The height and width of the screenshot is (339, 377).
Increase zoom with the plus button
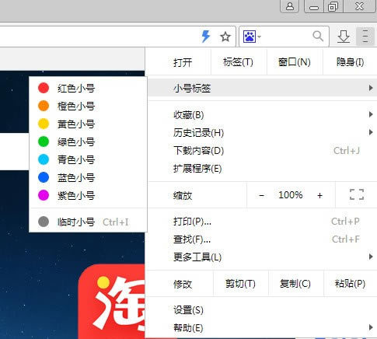tap(319, 195)
